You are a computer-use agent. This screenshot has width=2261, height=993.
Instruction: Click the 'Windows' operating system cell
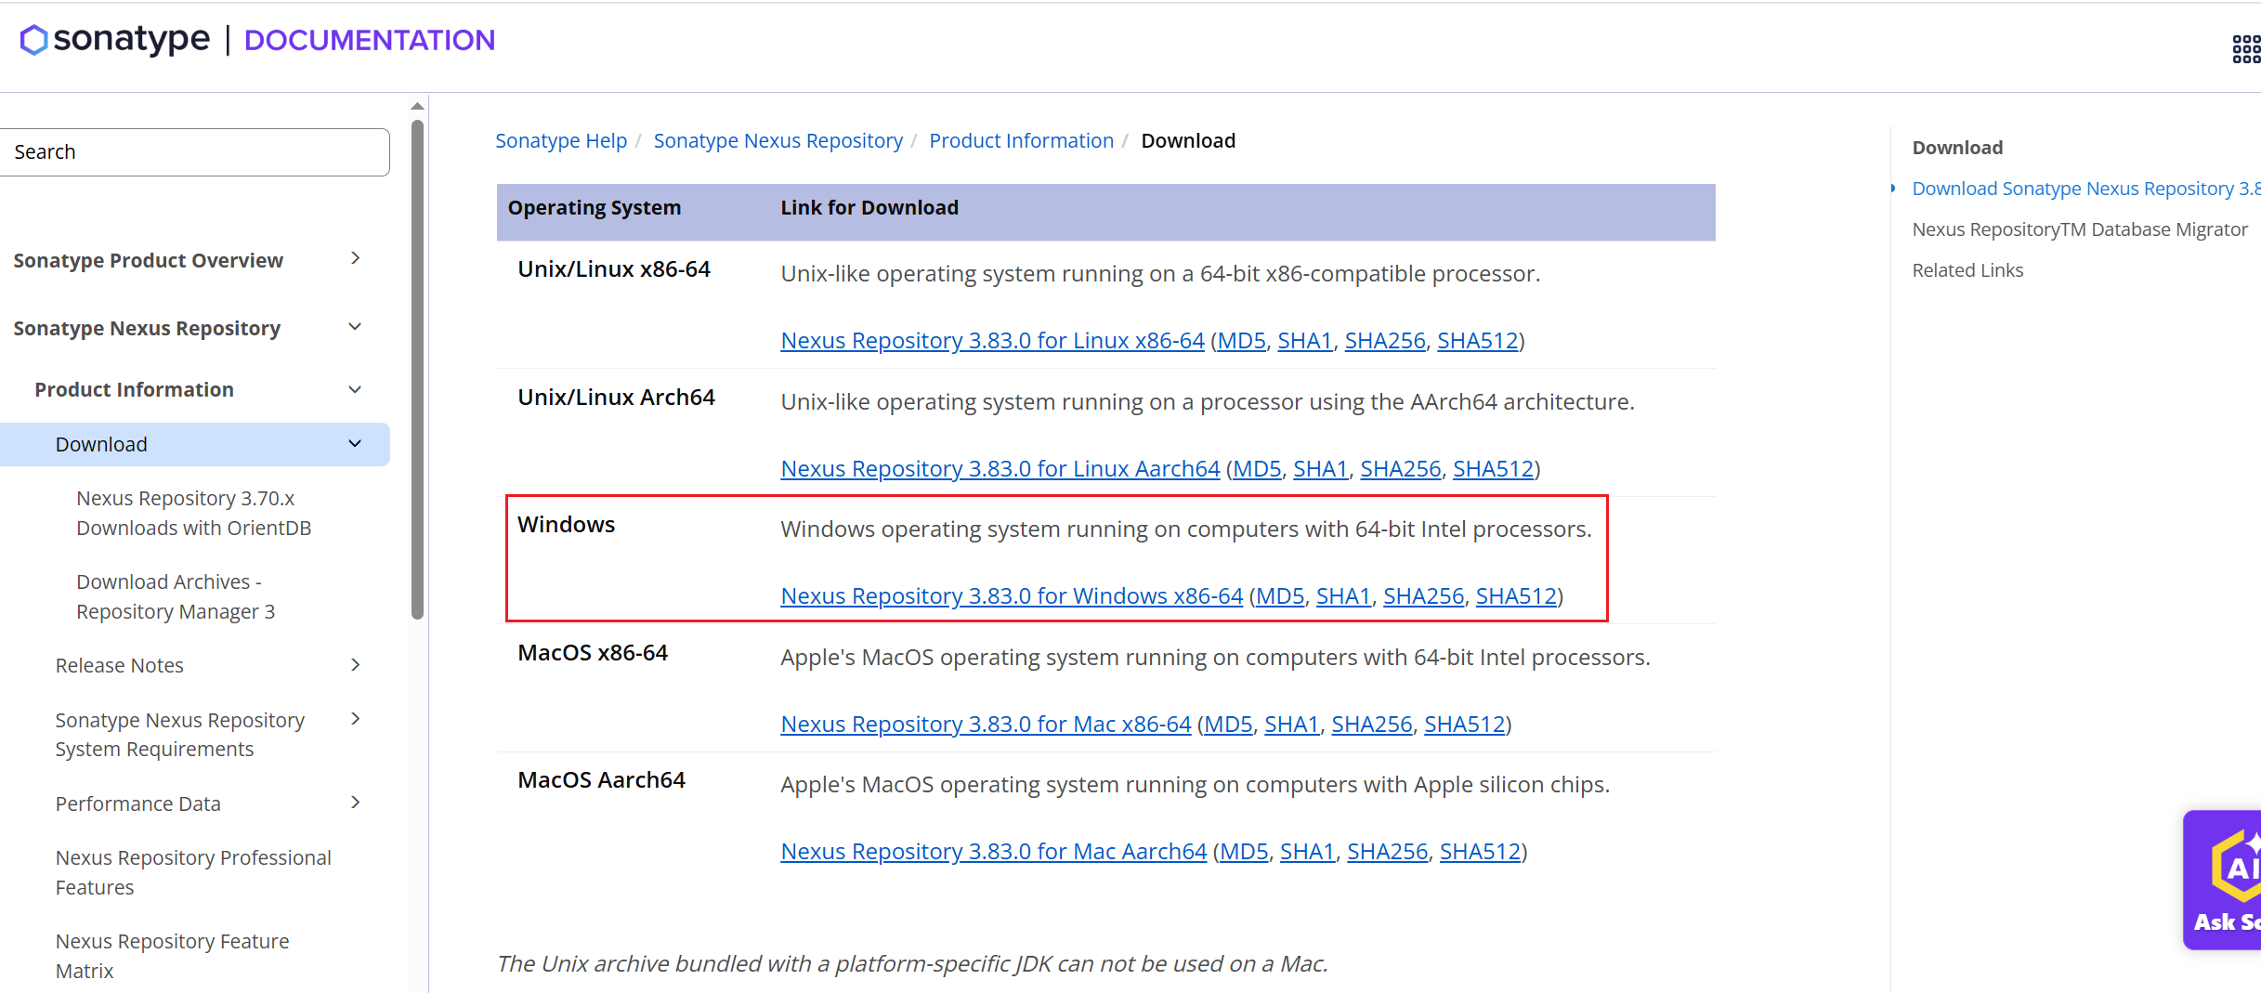tap(566, 525)
